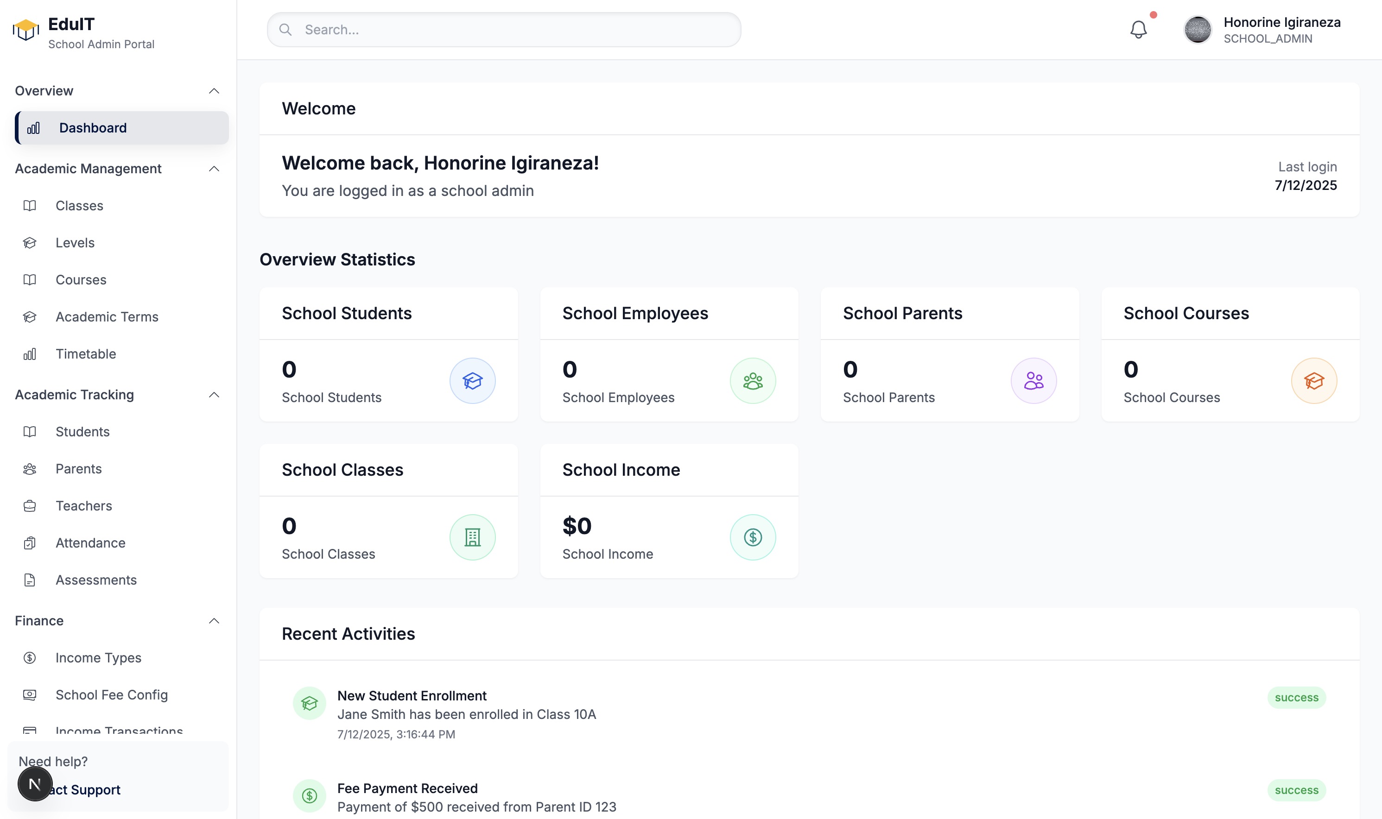Click the notification bell icon
Image resolution: width=1382 pixels, height=819 pixels.
(x=1138, y=29)
